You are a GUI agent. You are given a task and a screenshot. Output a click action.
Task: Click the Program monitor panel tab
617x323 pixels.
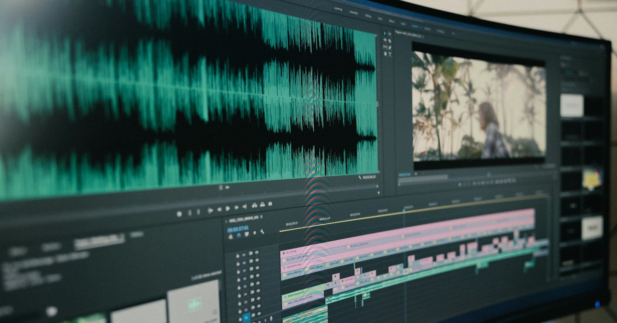coord(408,34)
